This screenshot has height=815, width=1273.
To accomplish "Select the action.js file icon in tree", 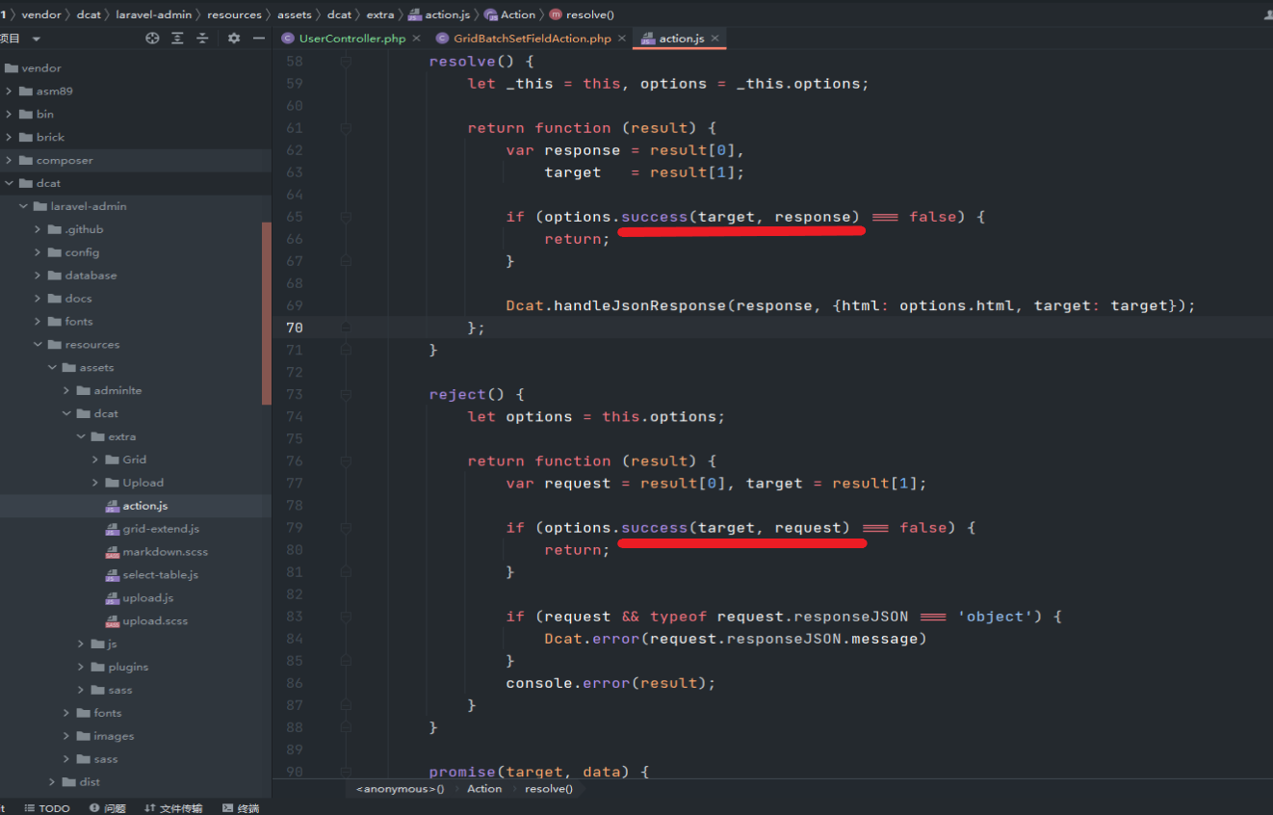I will click(115, 505).
